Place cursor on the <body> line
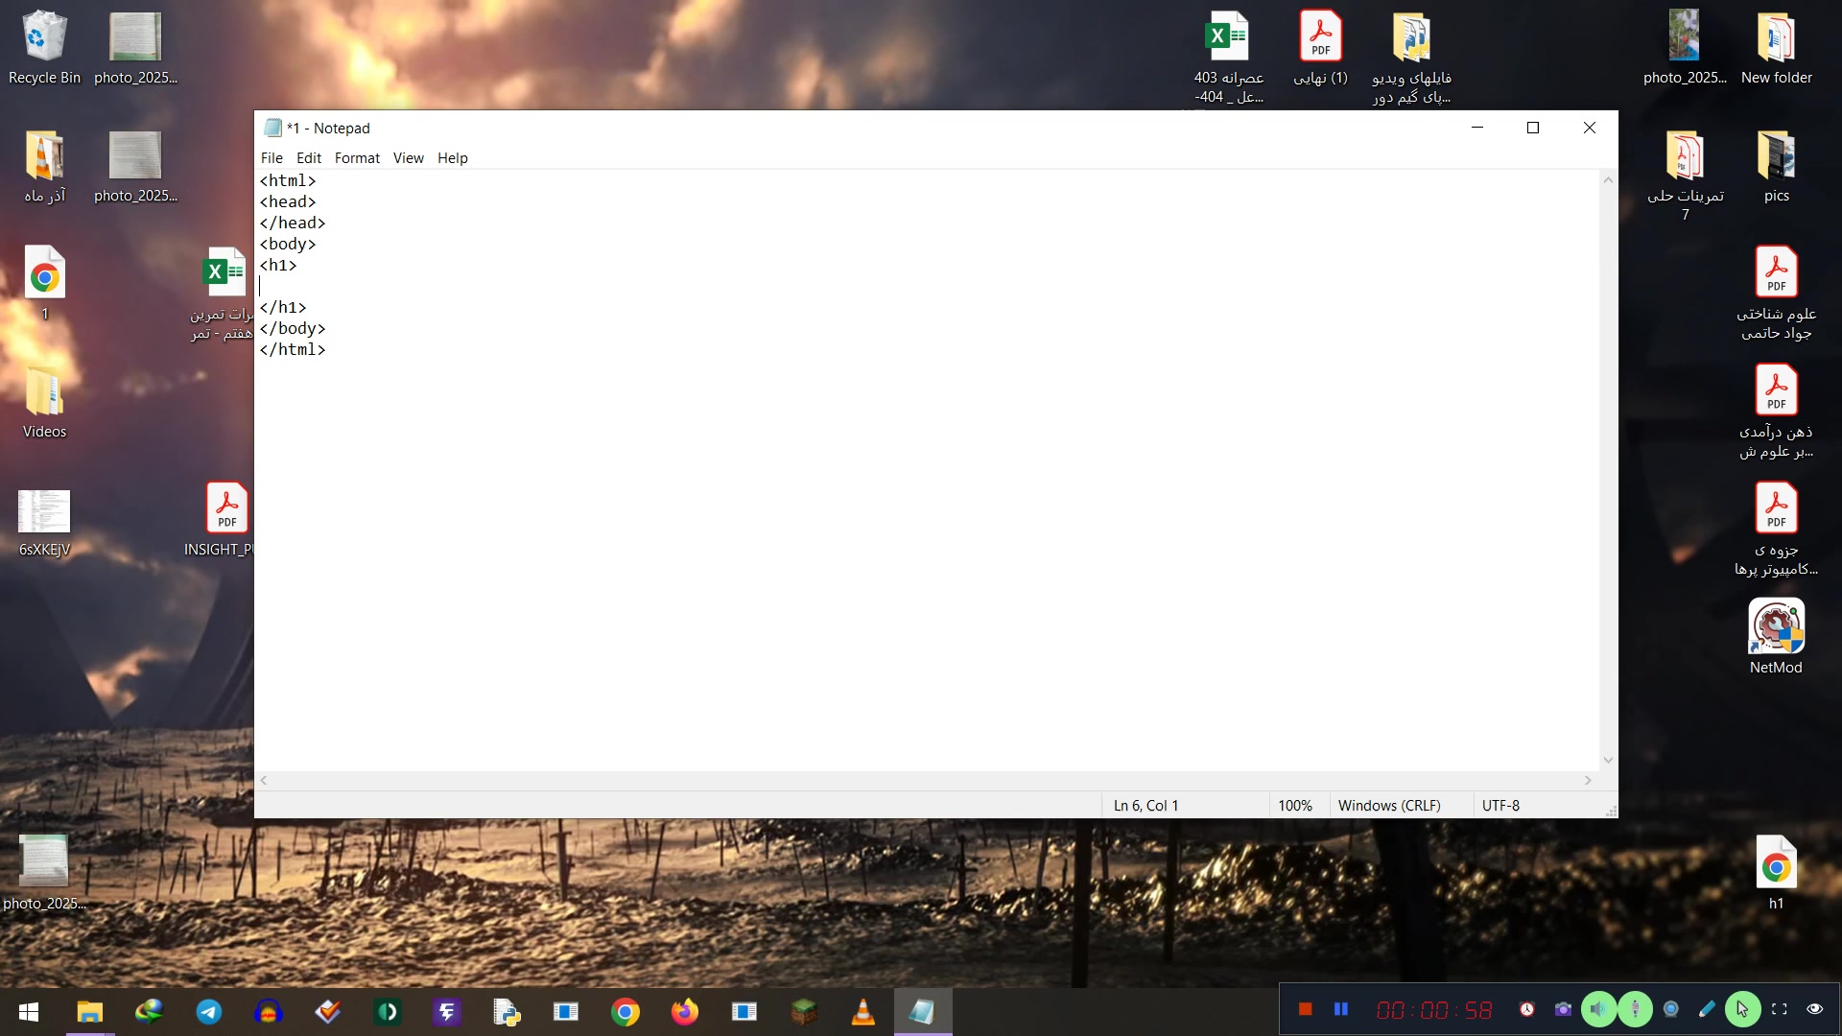 click(288, 245)
